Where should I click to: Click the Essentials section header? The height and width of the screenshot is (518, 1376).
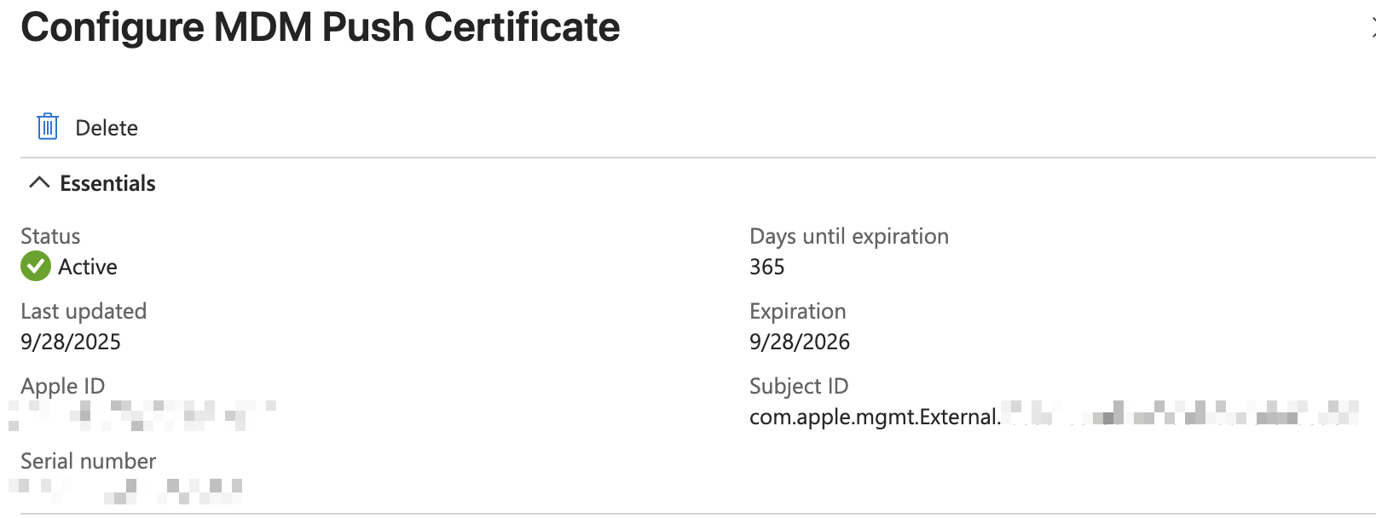107,182
